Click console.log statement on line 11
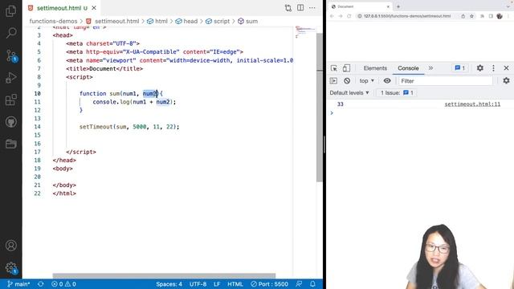 click(x=134, y=102)
